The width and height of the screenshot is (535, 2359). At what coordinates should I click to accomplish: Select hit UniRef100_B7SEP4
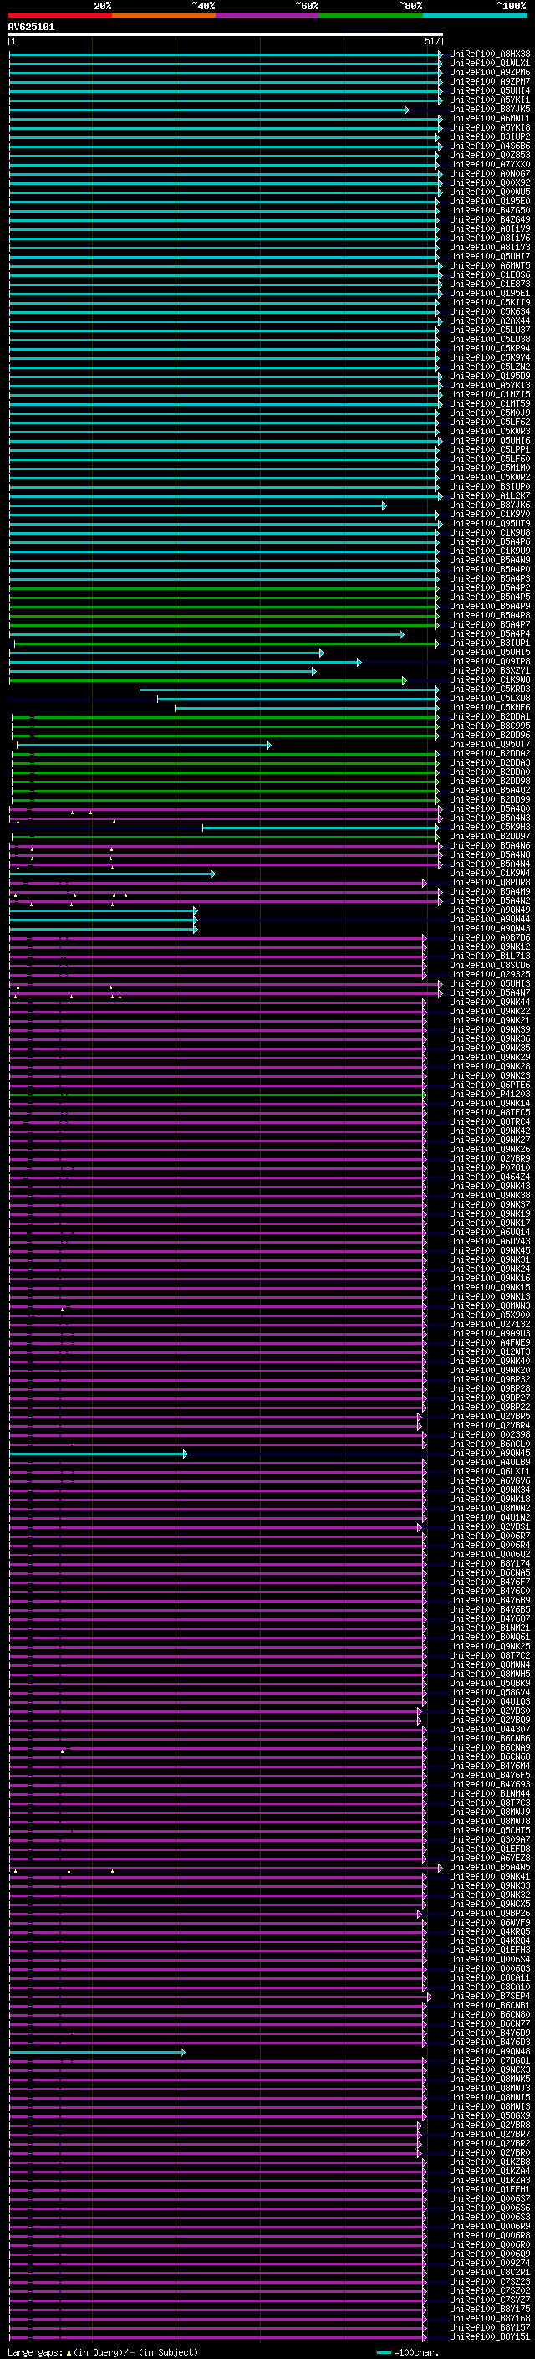490,1997
